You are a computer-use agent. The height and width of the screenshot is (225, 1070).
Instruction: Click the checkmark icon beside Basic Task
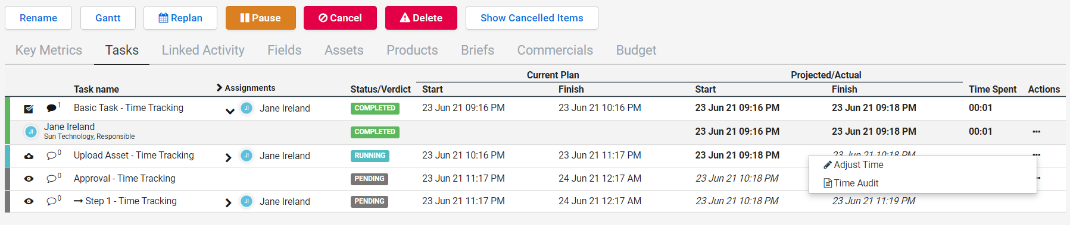29,109
